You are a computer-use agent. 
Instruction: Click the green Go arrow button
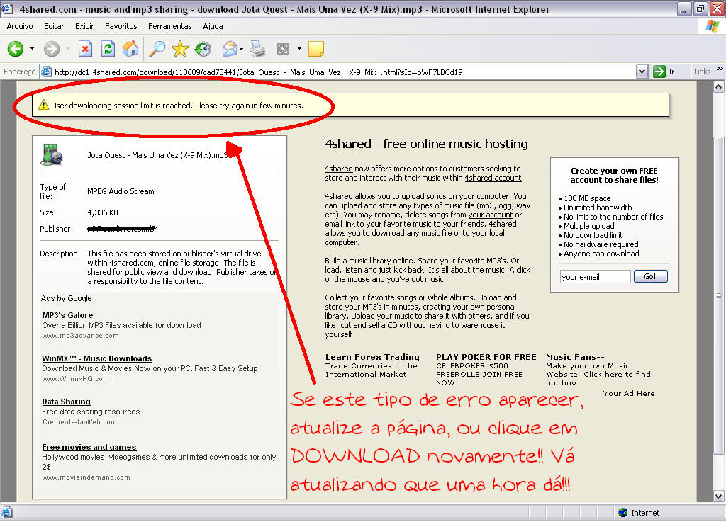[659, 72]
